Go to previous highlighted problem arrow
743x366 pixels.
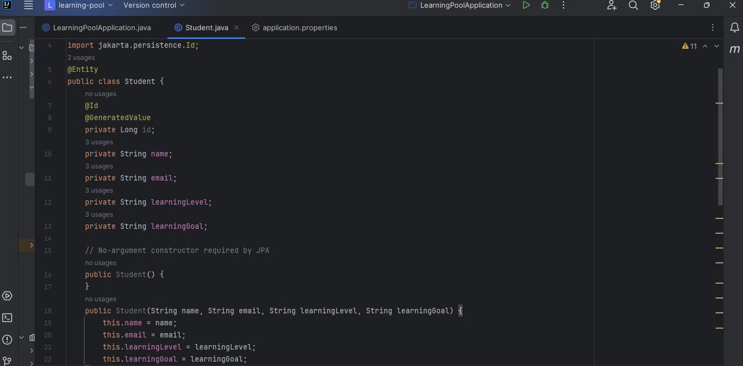(x=705, y=46)
